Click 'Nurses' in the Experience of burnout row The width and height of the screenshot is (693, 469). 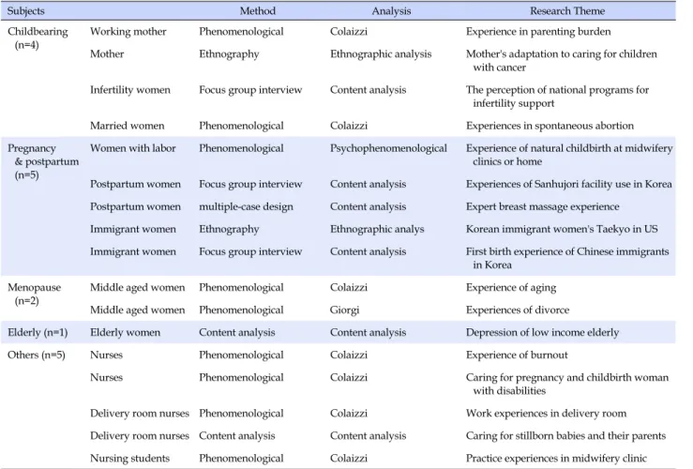click(x=107, y=355)
